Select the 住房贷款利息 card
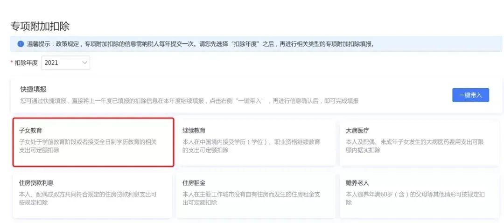The height and width of the screenshot is (223, 504). (92, 195)
